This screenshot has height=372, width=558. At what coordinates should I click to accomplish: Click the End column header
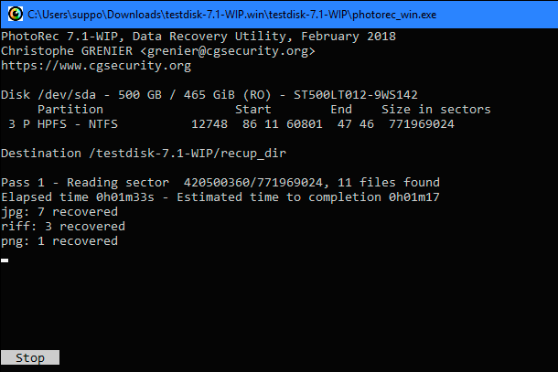(x=341, y=109)
